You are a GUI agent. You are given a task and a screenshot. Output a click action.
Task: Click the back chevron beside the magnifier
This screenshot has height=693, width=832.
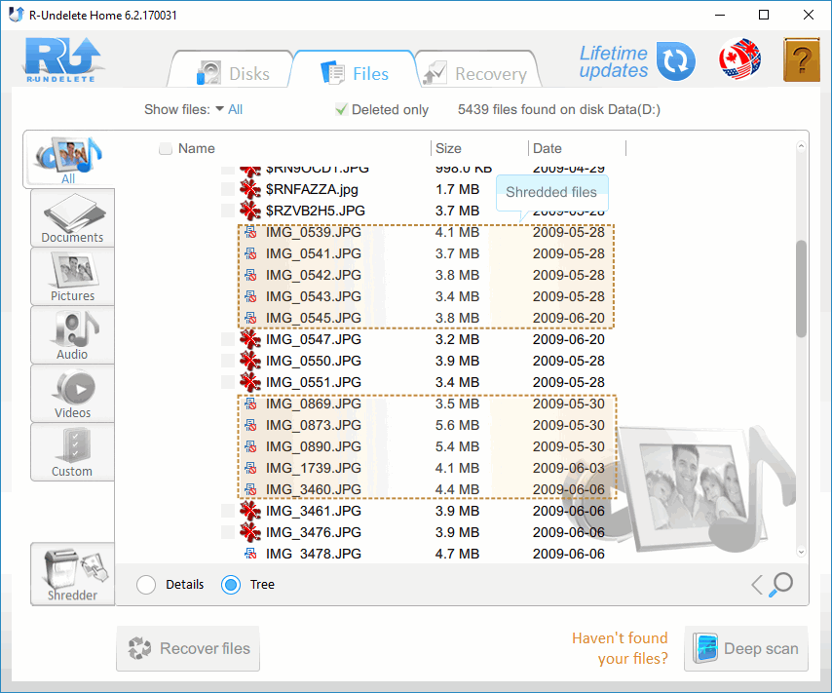click(757, 585)
